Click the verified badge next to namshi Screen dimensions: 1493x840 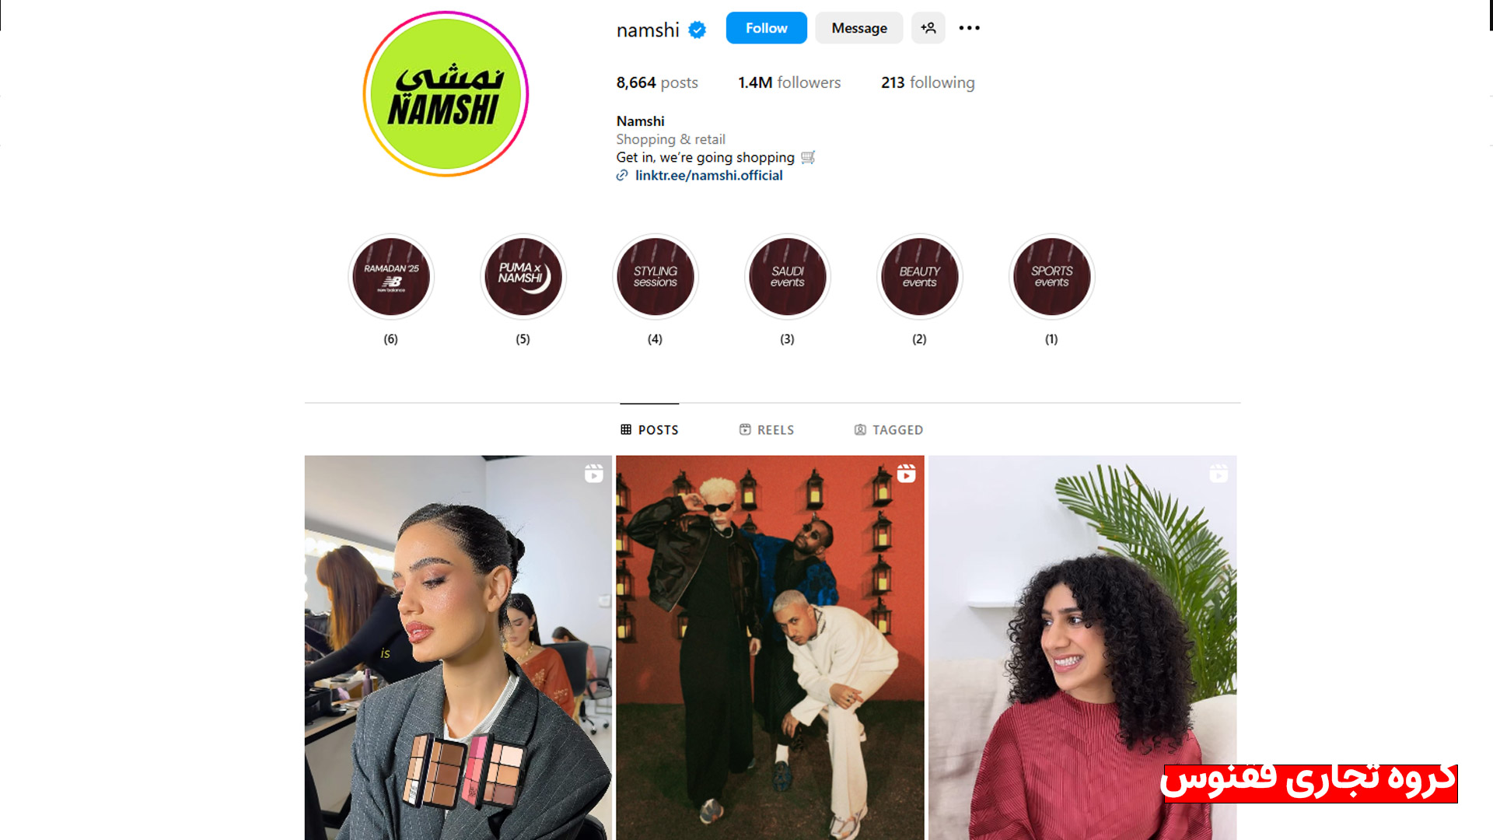(698, 30)
